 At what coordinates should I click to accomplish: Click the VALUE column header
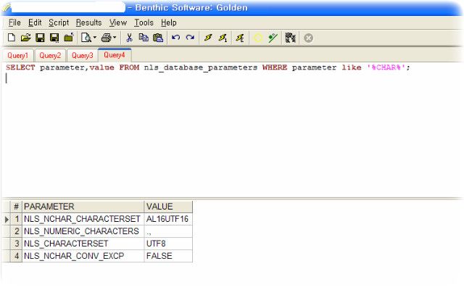[168, 207]
